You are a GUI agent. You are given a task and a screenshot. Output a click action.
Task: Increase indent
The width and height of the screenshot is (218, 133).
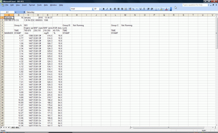152,9
